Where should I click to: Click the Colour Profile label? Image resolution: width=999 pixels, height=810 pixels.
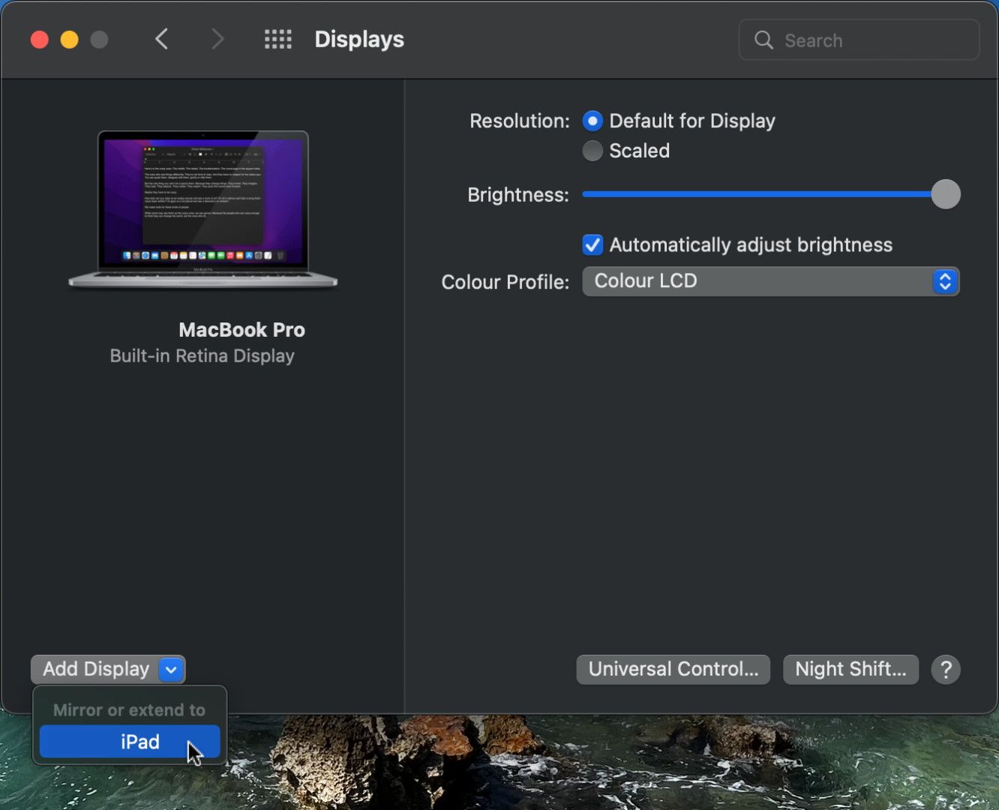[505, 282]
